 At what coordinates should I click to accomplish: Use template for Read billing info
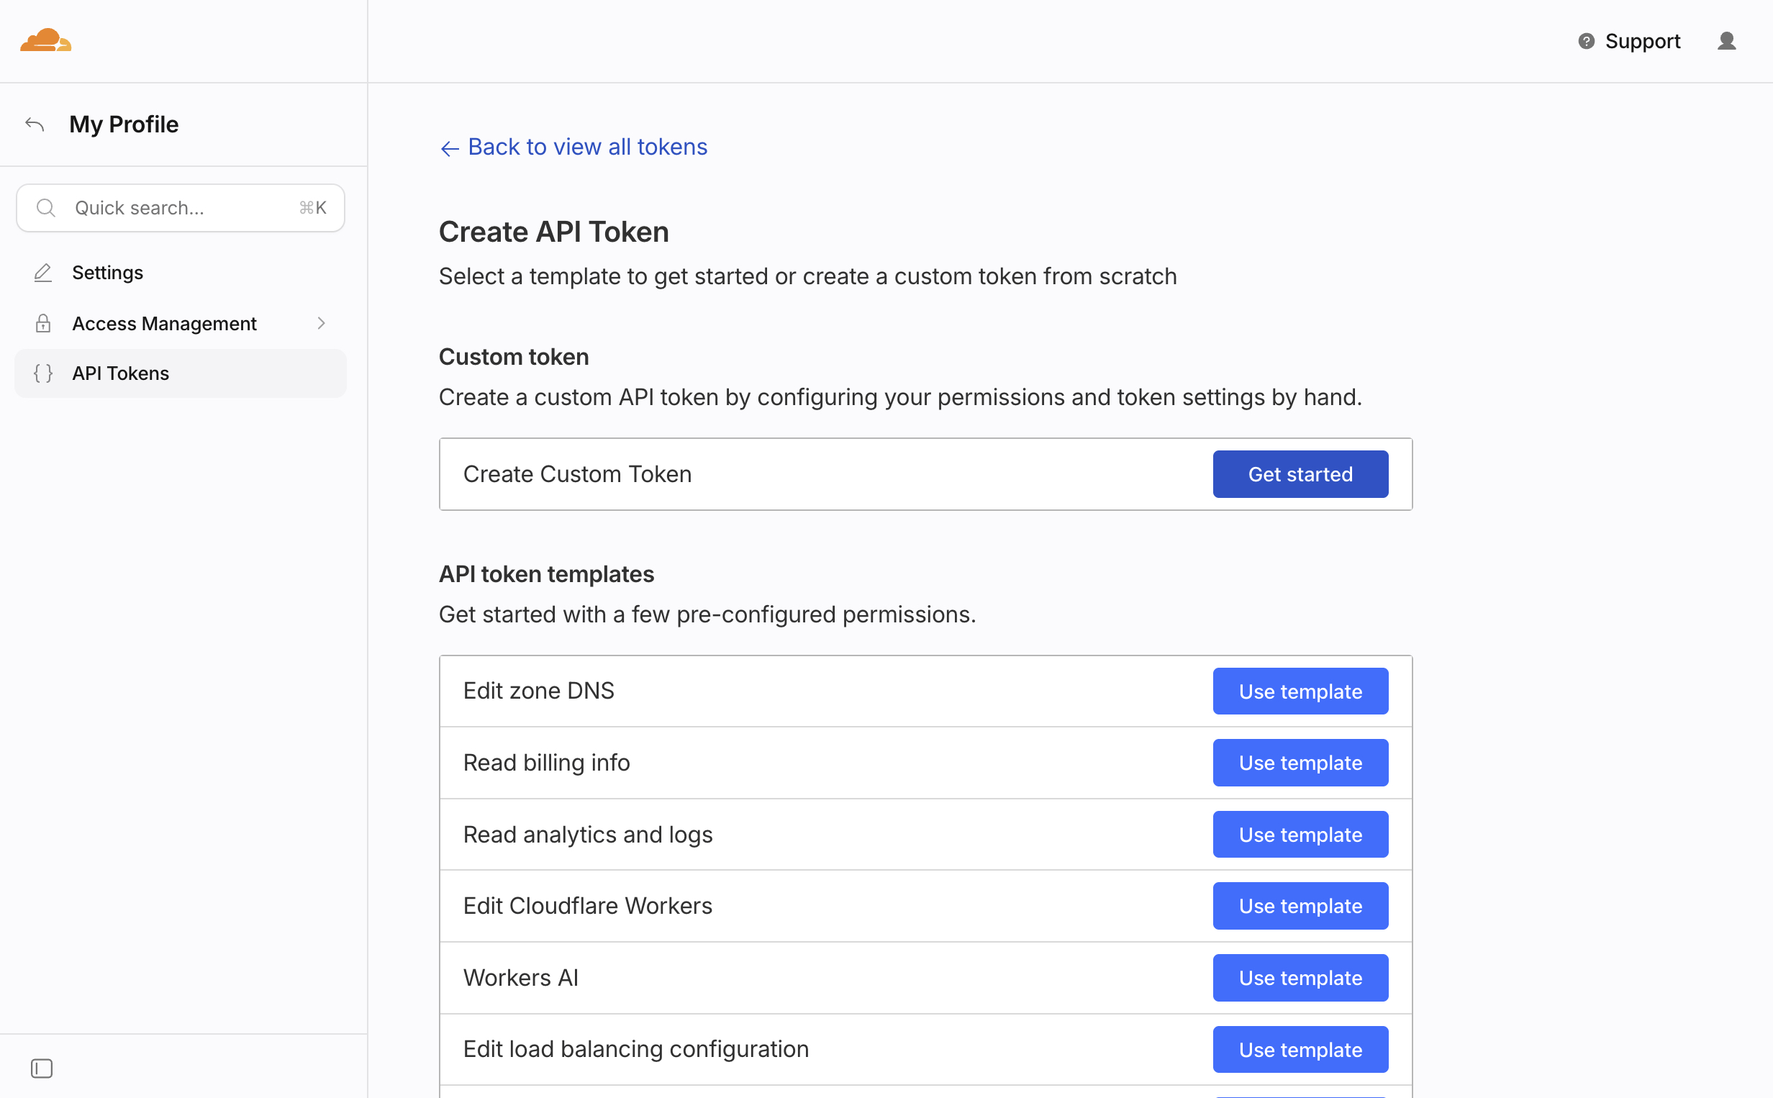click(x=1300, y=763)
